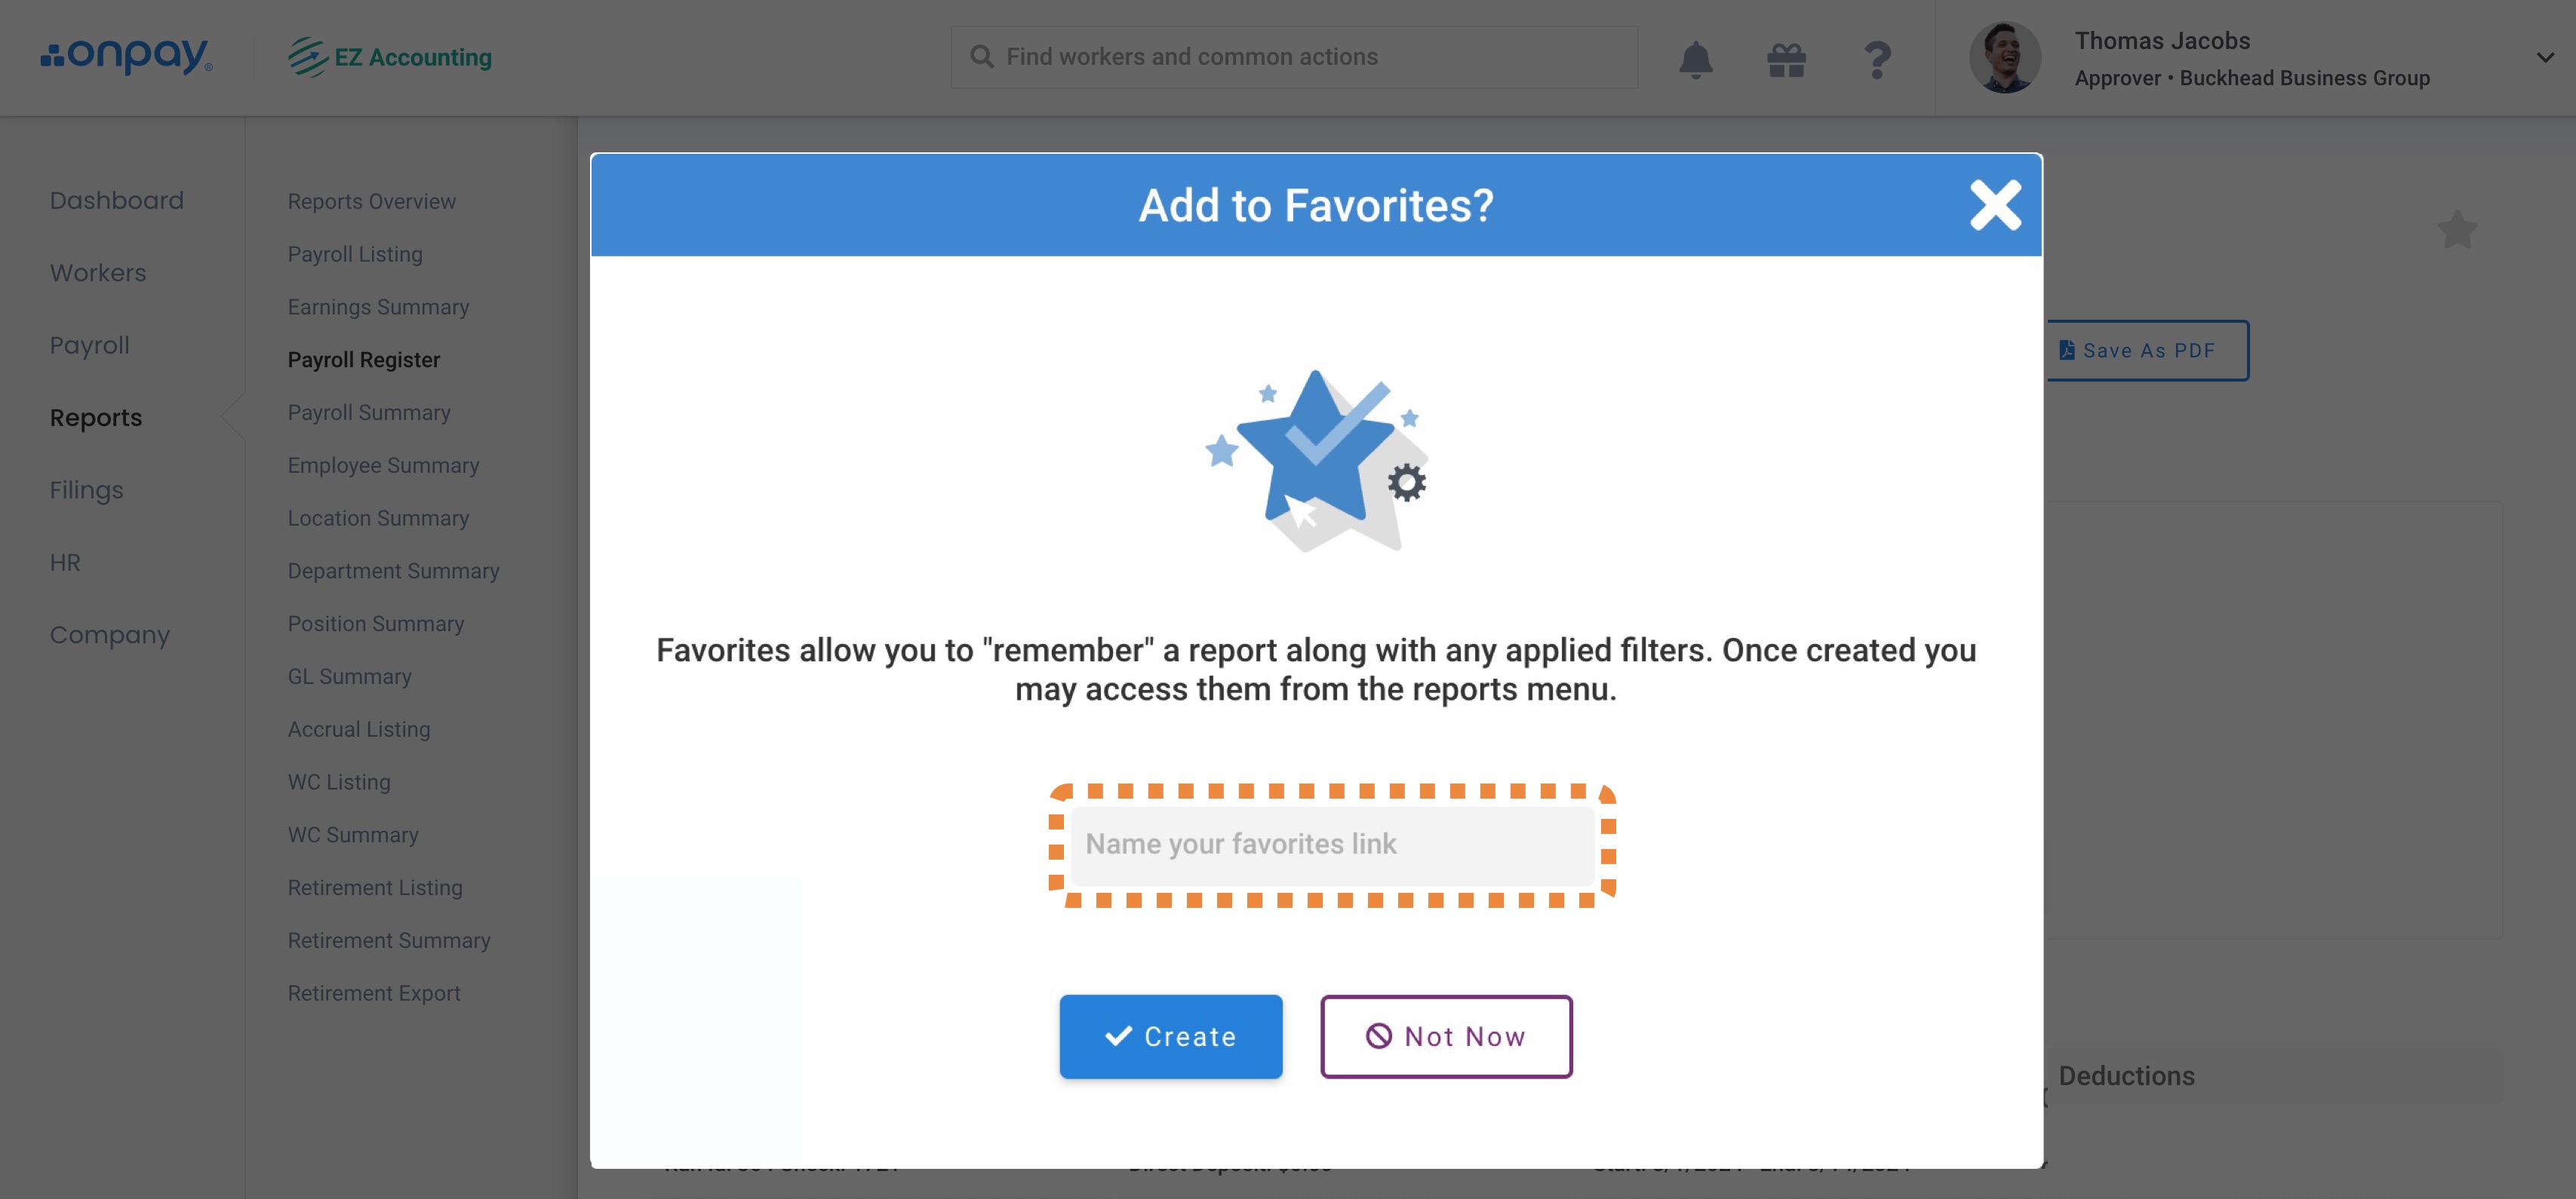The image size is (2576, 1199).
Task: Select the GL Summary report link
Action: pyautogui.click(x=349, y=676)
